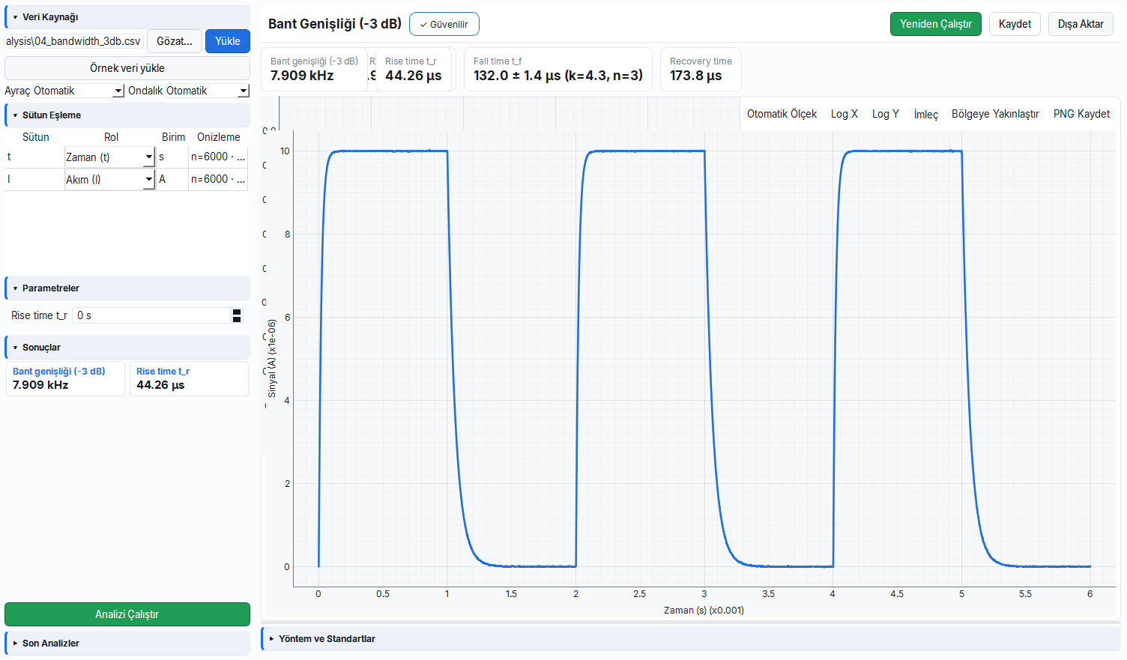The image size is (1127, 660).
Task: Open the Ondalık decimal dropdown
Action: (208, 91)
